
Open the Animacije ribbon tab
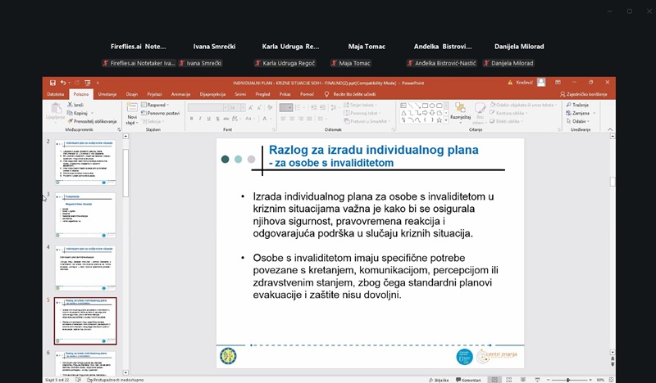181,94
